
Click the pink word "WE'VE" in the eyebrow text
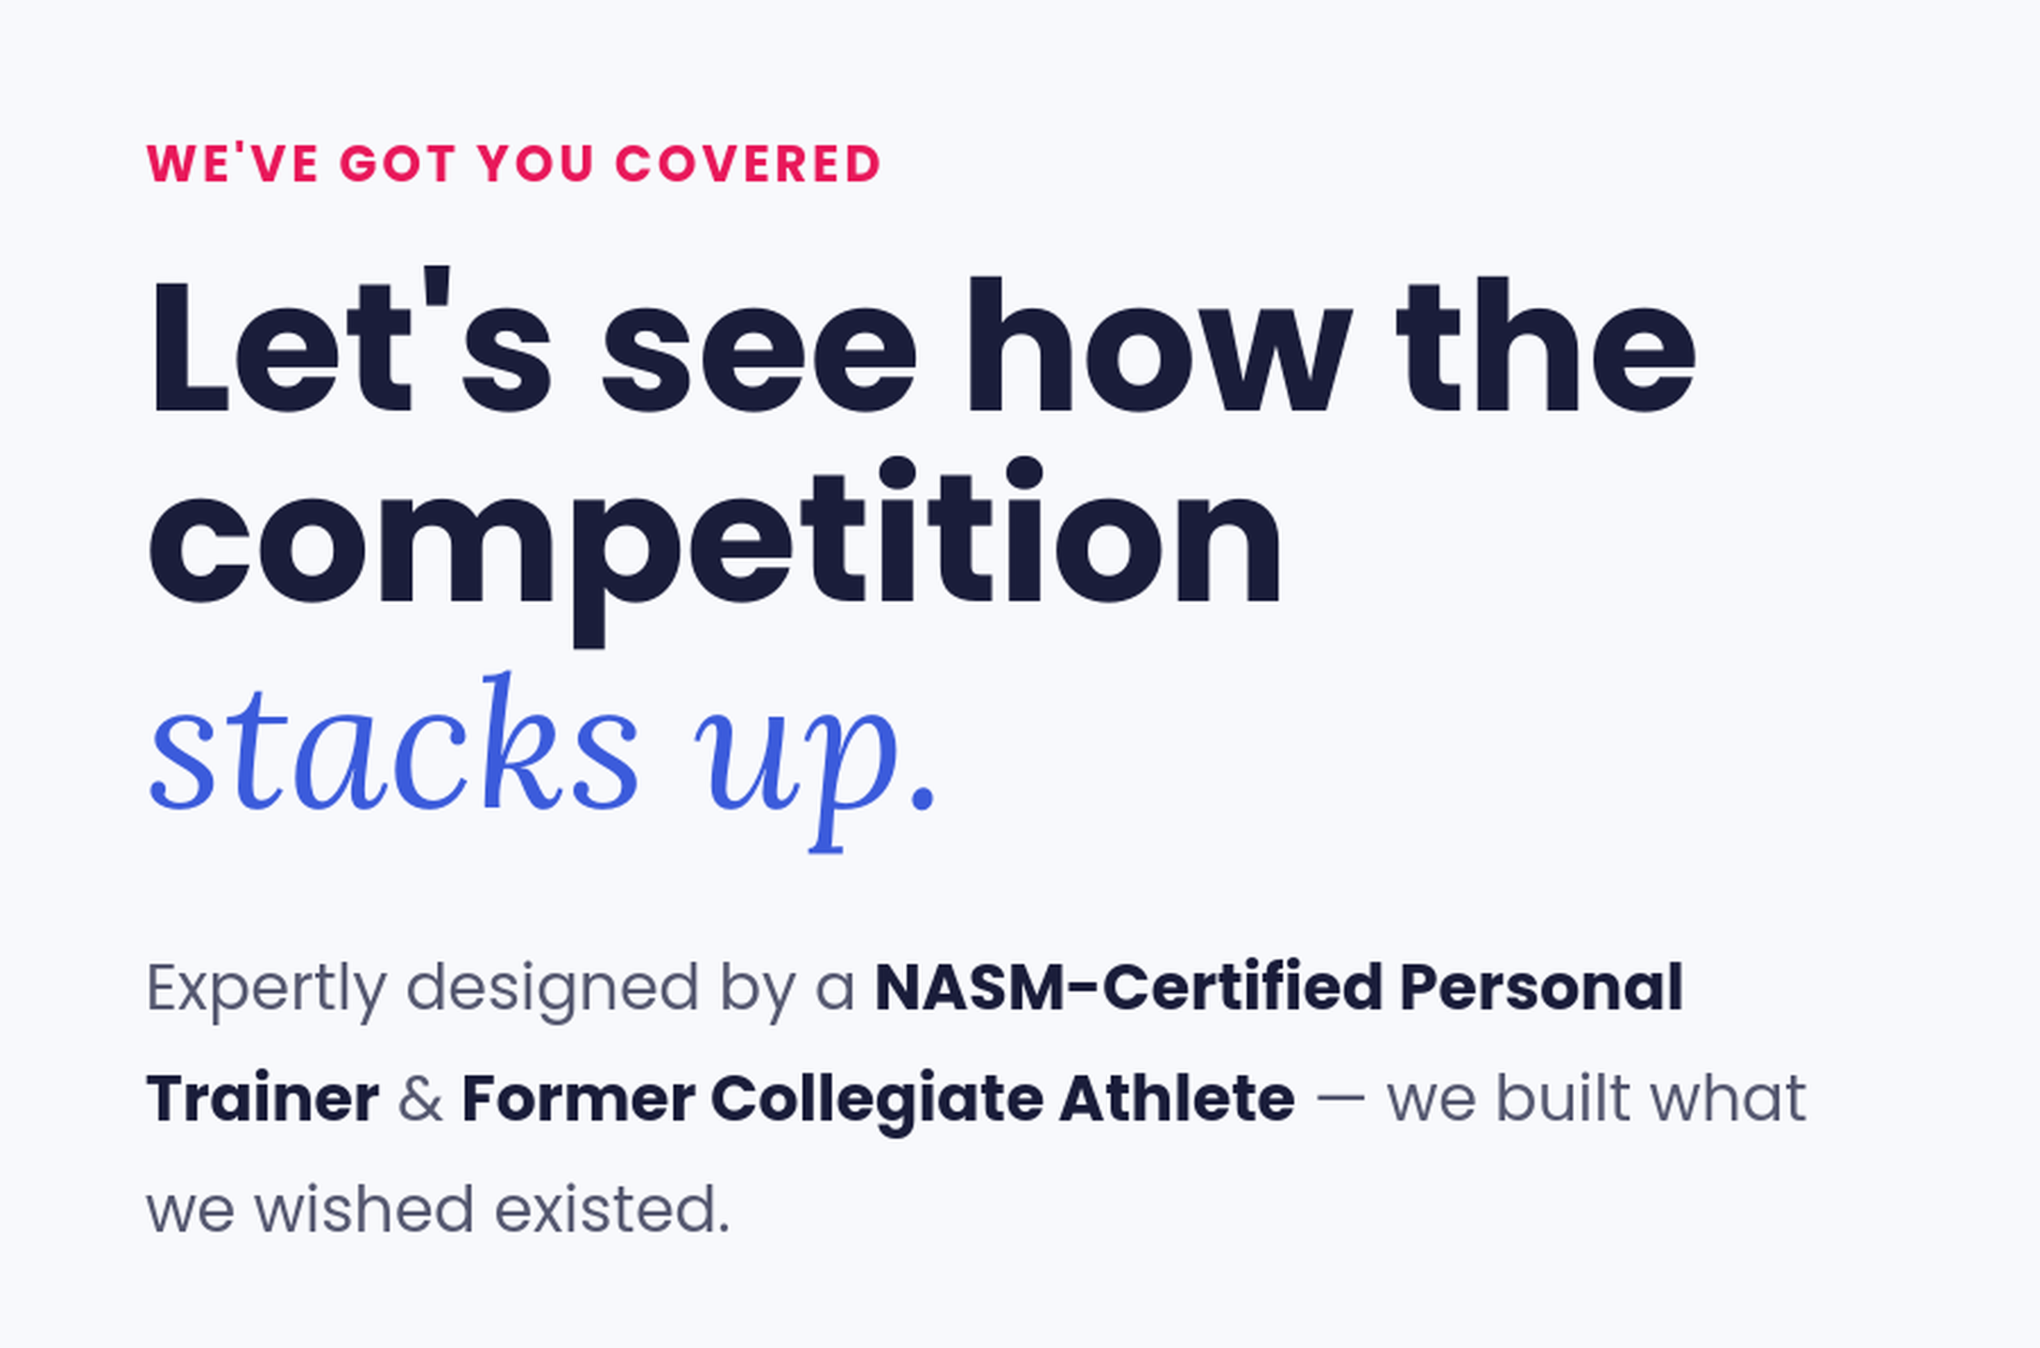click(x=233, y=164)
